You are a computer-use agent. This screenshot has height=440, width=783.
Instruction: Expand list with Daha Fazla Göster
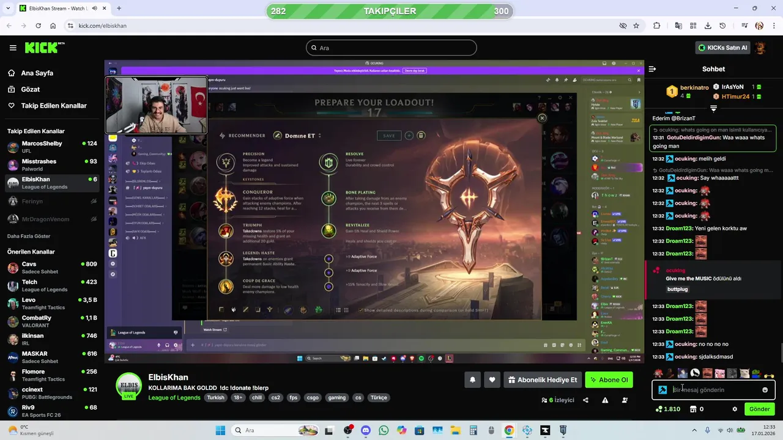click(29, 236)
